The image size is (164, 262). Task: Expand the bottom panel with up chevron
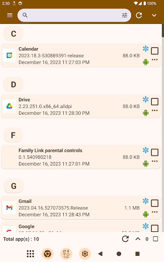pyautogui.click(x=138, y=239)
